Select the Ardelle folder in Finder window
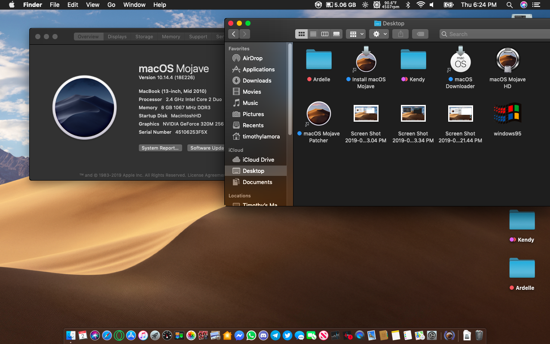 pyautogui.click(x=319, y=60)
